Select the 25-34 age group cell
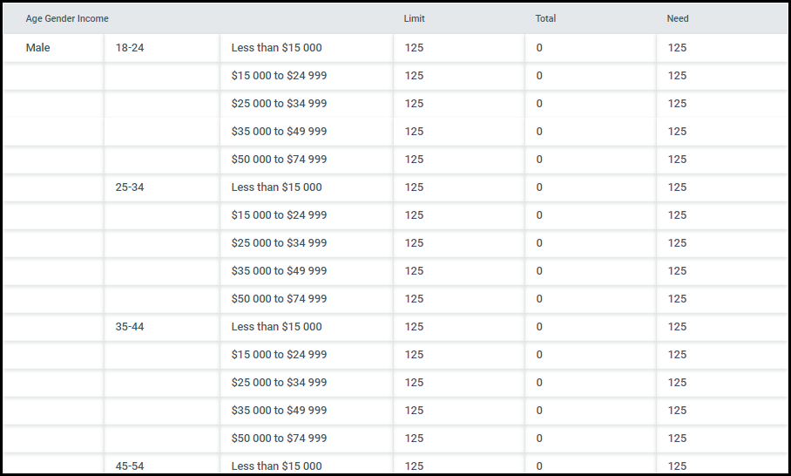The width and height of the screenshot is (791, 476). click(x=130, y=187)
